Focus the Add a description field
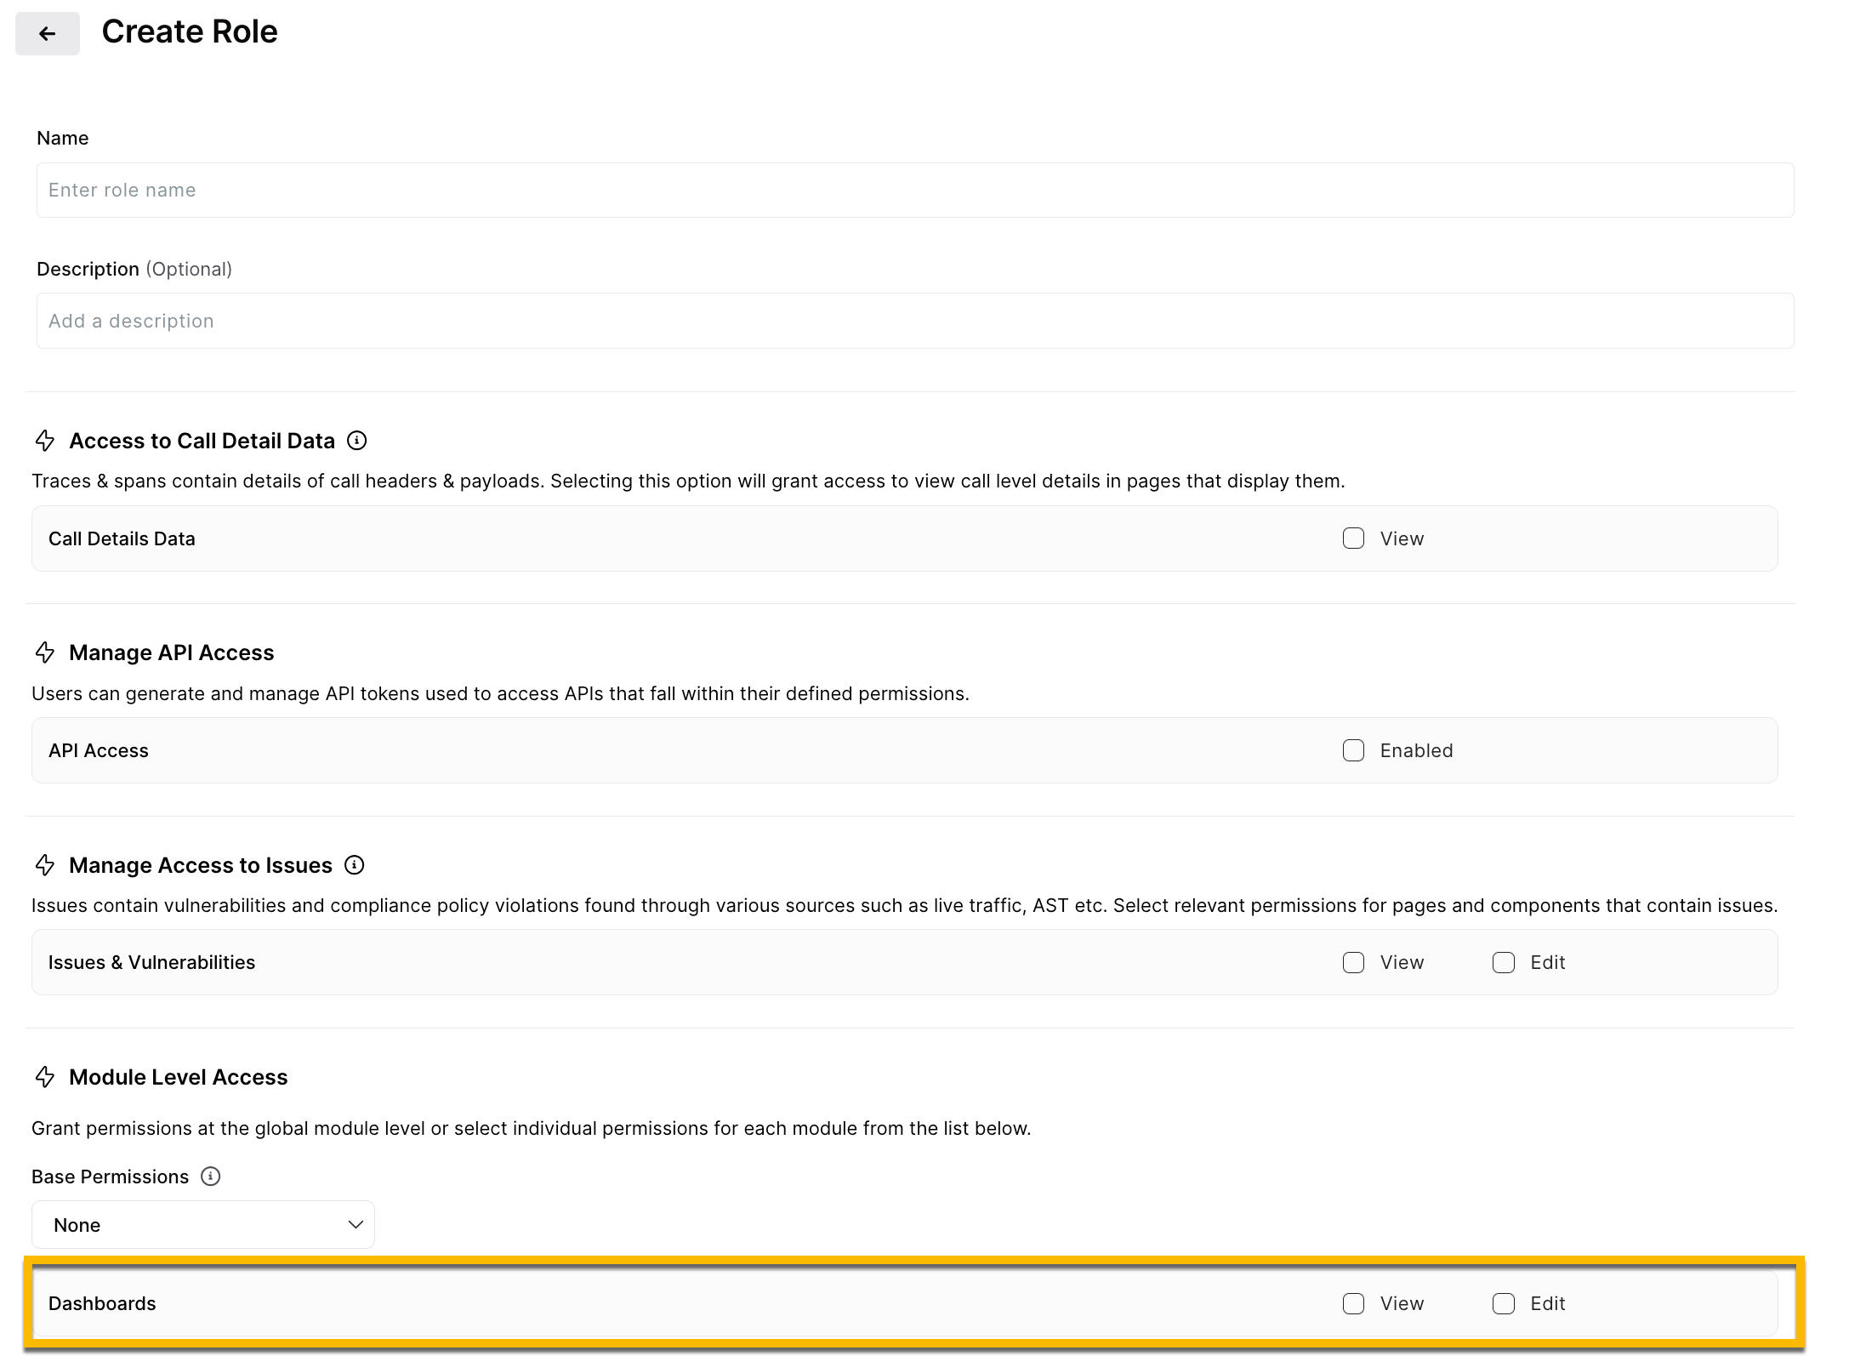The height and width of the screenshot is (1356, 1866). pos(915,321)
